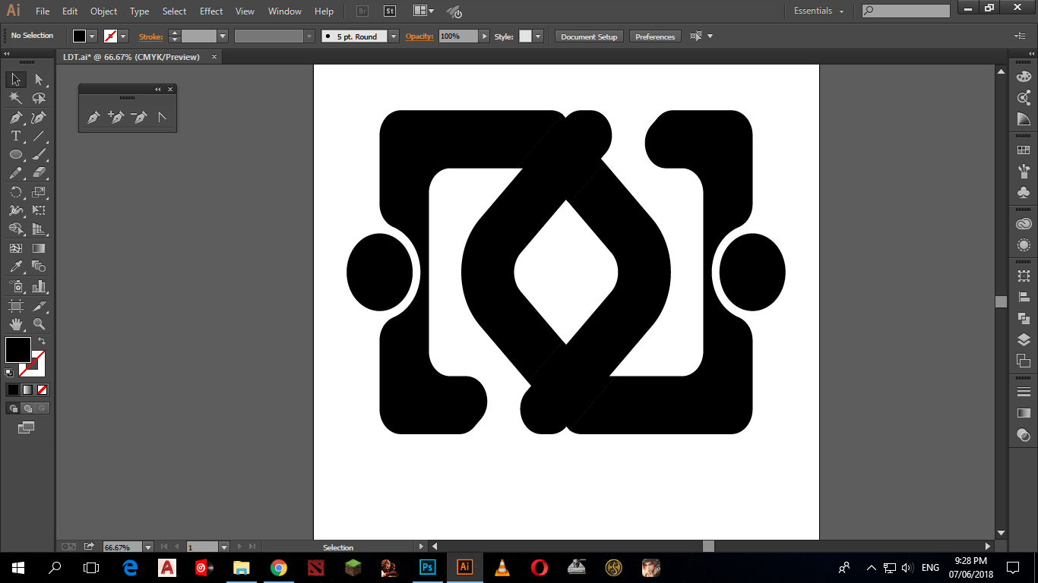Select the Lasso tool
The image size is (1038, 583).
(x=39, y=99)
